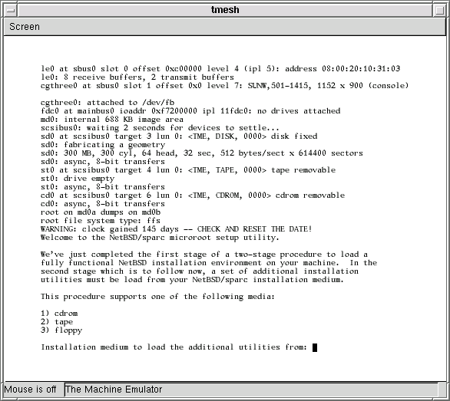Click the '1) cdrom' option line

point(59,314)
